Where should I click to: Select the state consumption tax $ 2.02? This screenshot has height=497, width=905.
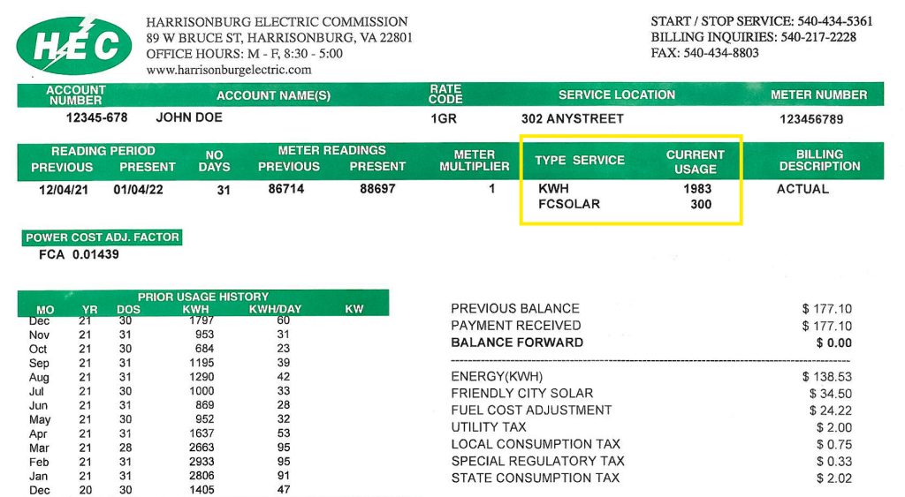834,478
